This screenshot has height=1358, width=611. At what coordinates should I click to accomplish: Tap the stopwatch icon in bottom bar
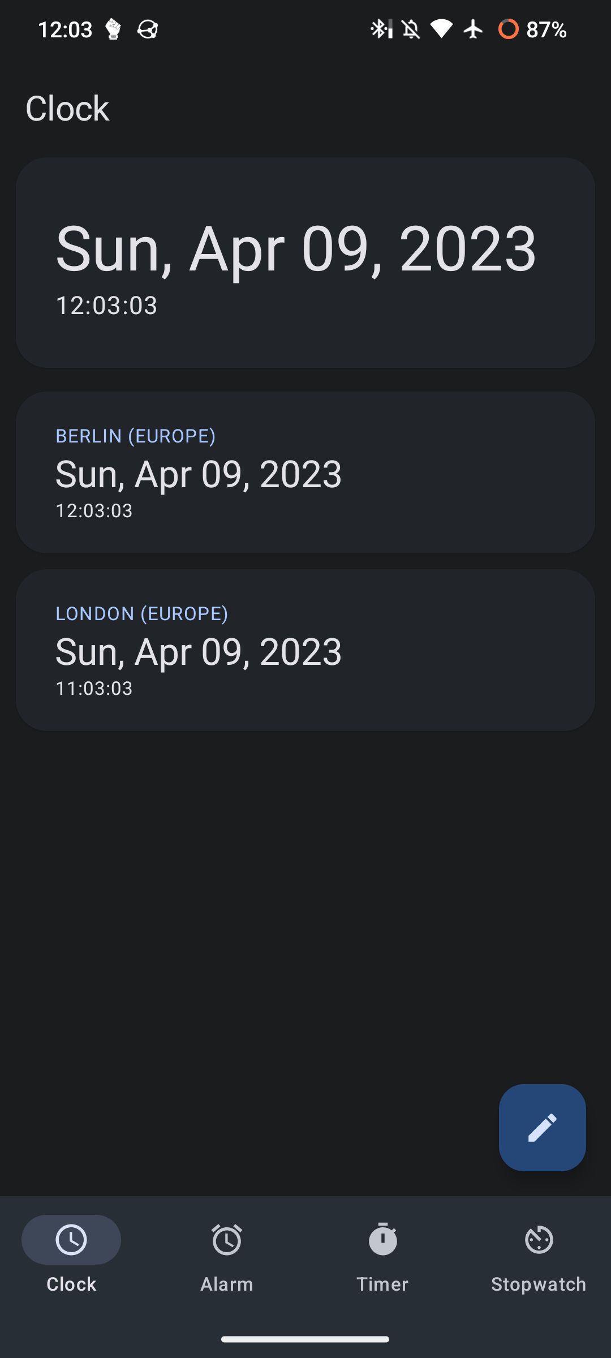click(539, 1240)
